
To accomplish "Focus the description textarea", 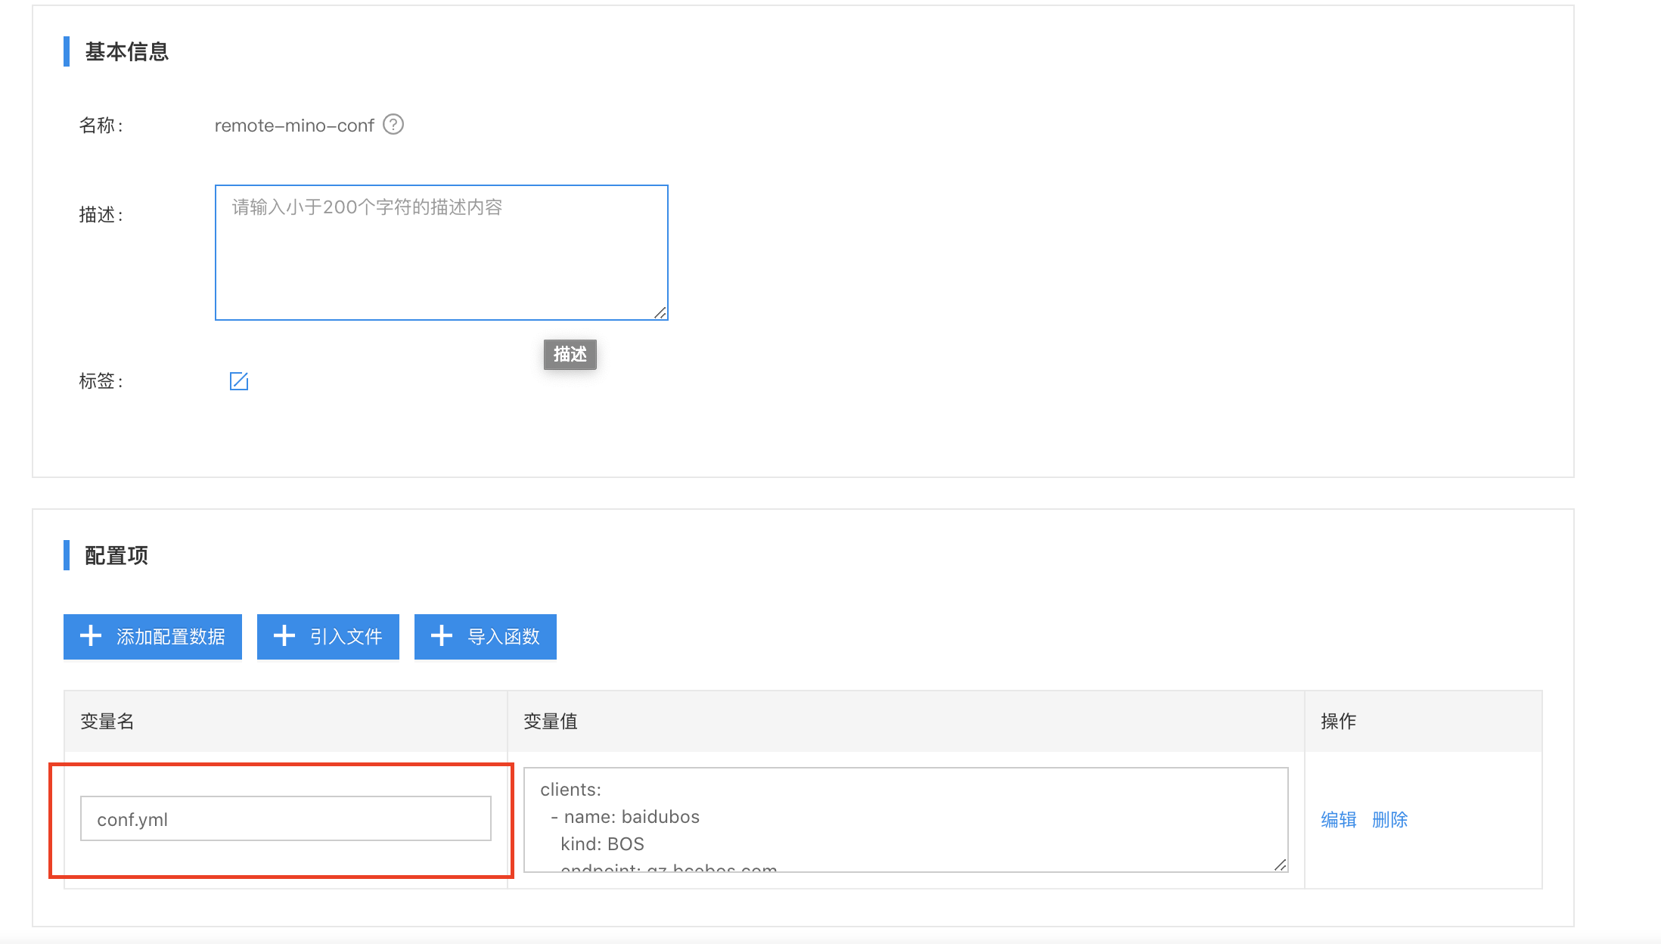I will (442, 253).
